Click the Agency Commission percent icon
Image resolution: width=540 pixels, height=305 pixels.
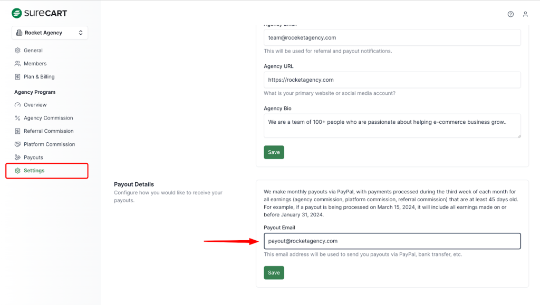[17, 118]
